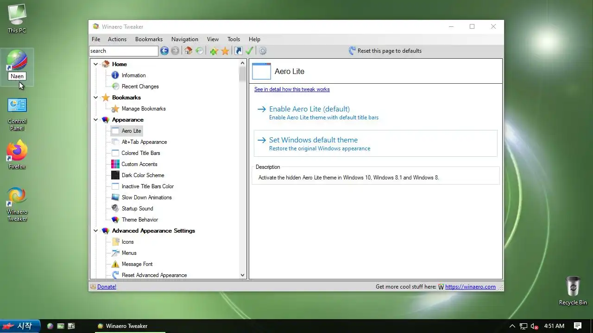Select the Control Panel desktop icon
This screenshot has width=593, height=333.
click(17, 114)
